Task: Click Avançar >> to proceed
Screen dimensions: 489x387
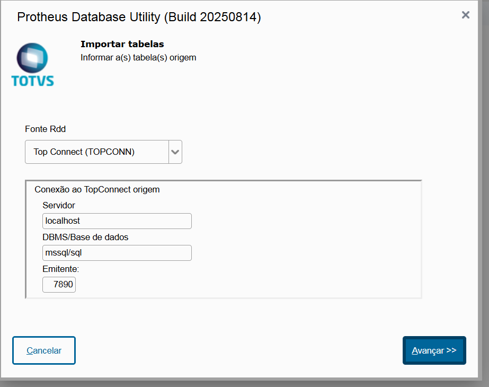Action: coord(434,350)
